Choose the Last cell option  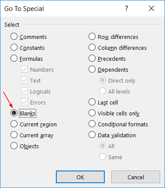click(x=92, y=102)
